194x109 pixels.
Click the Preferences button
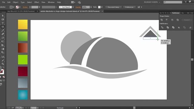click(x=129, y=7)
